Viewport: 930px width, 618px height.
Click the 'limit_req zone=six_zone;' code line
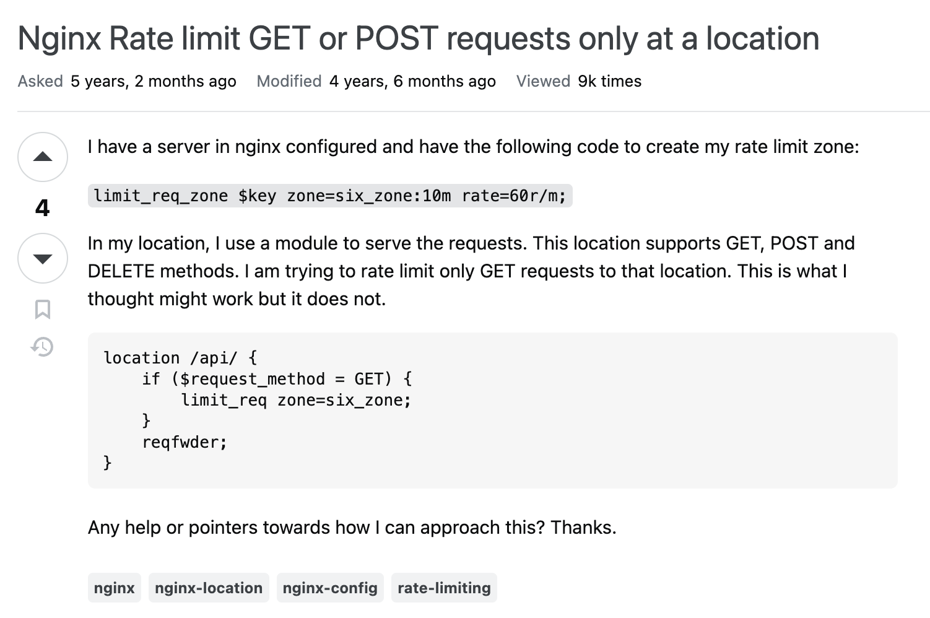click(x=296, y=400)
